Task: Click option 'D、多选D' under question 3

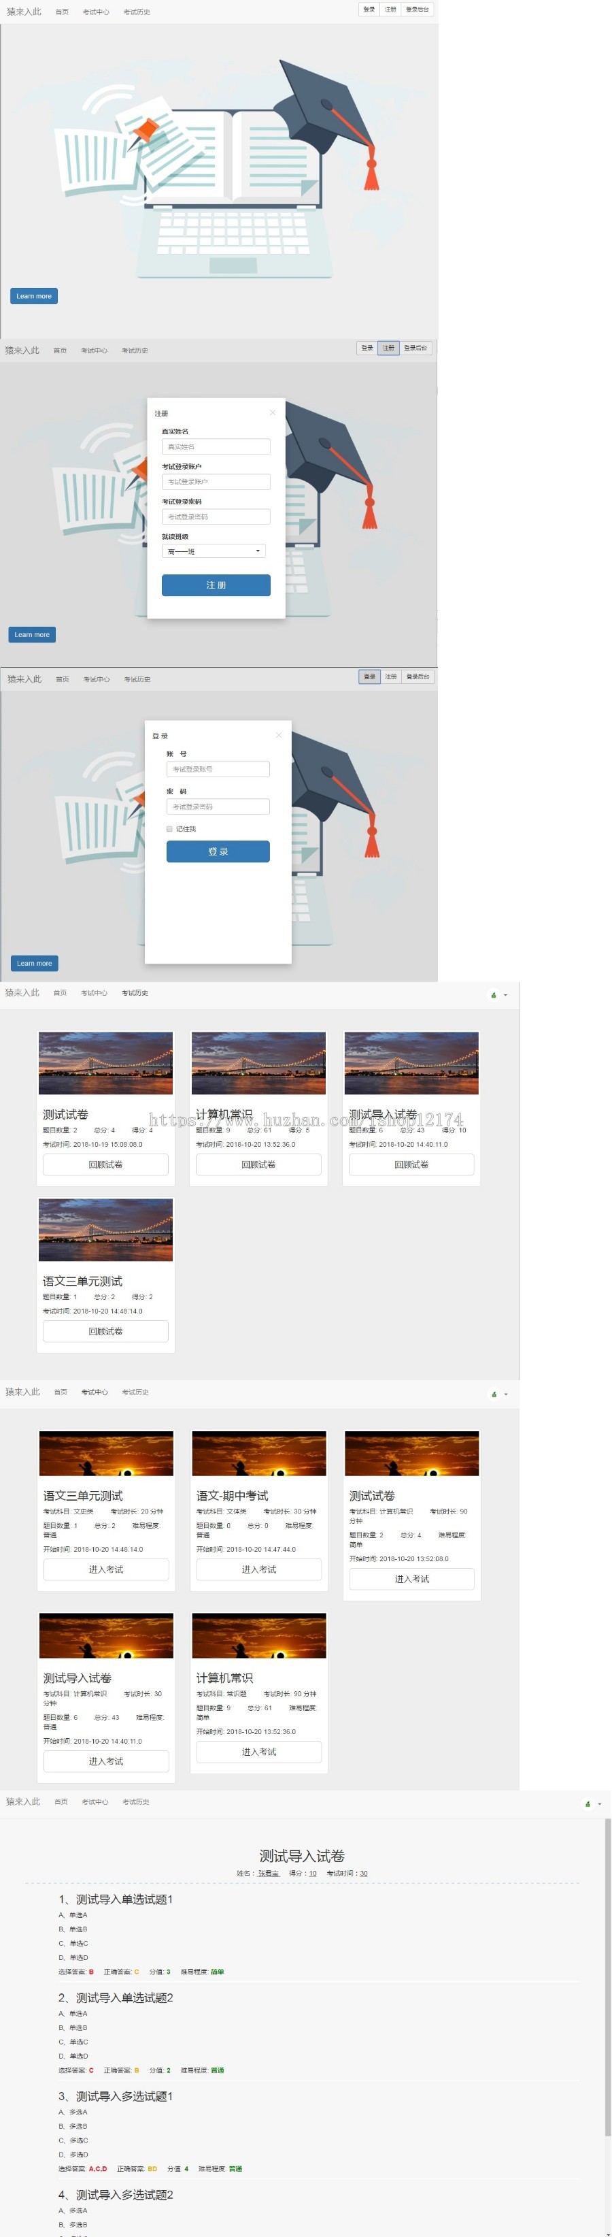Action: (73, 2155)
